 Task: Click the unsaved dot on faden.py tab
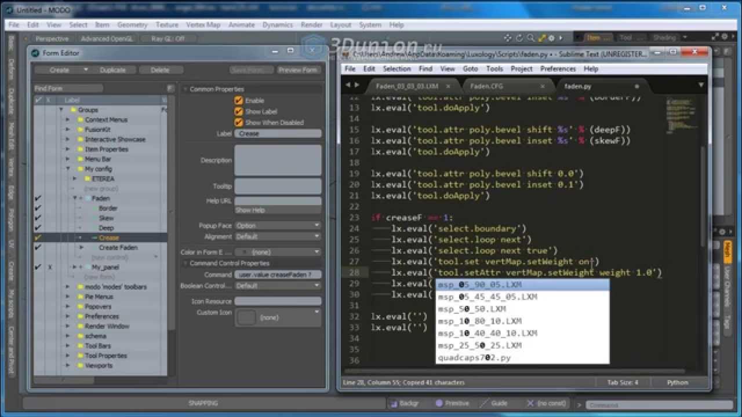636,86
